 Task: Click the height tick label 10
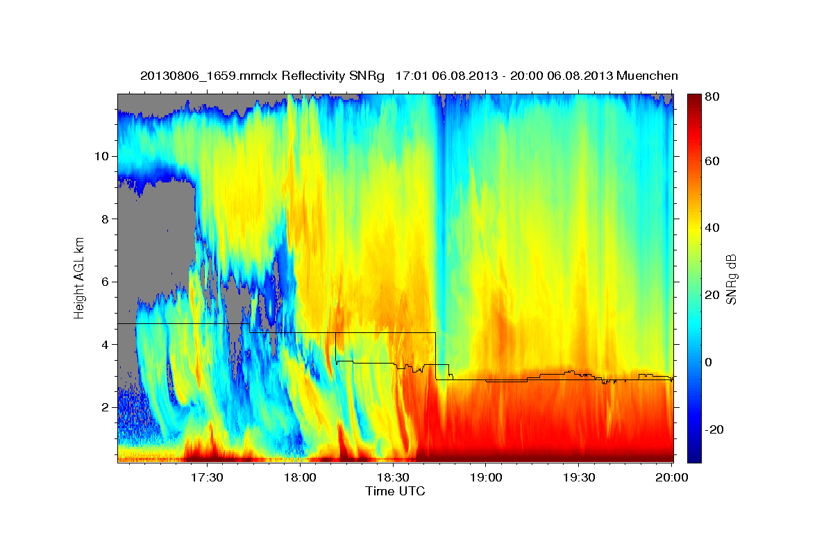point(101,156)
